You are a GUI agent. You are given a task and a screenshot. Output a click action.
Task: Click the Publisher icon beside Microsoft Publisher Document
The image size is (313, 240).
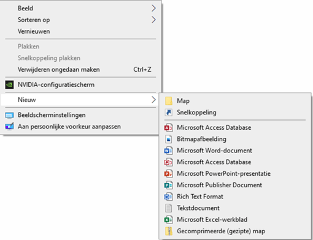click(169, 185)
